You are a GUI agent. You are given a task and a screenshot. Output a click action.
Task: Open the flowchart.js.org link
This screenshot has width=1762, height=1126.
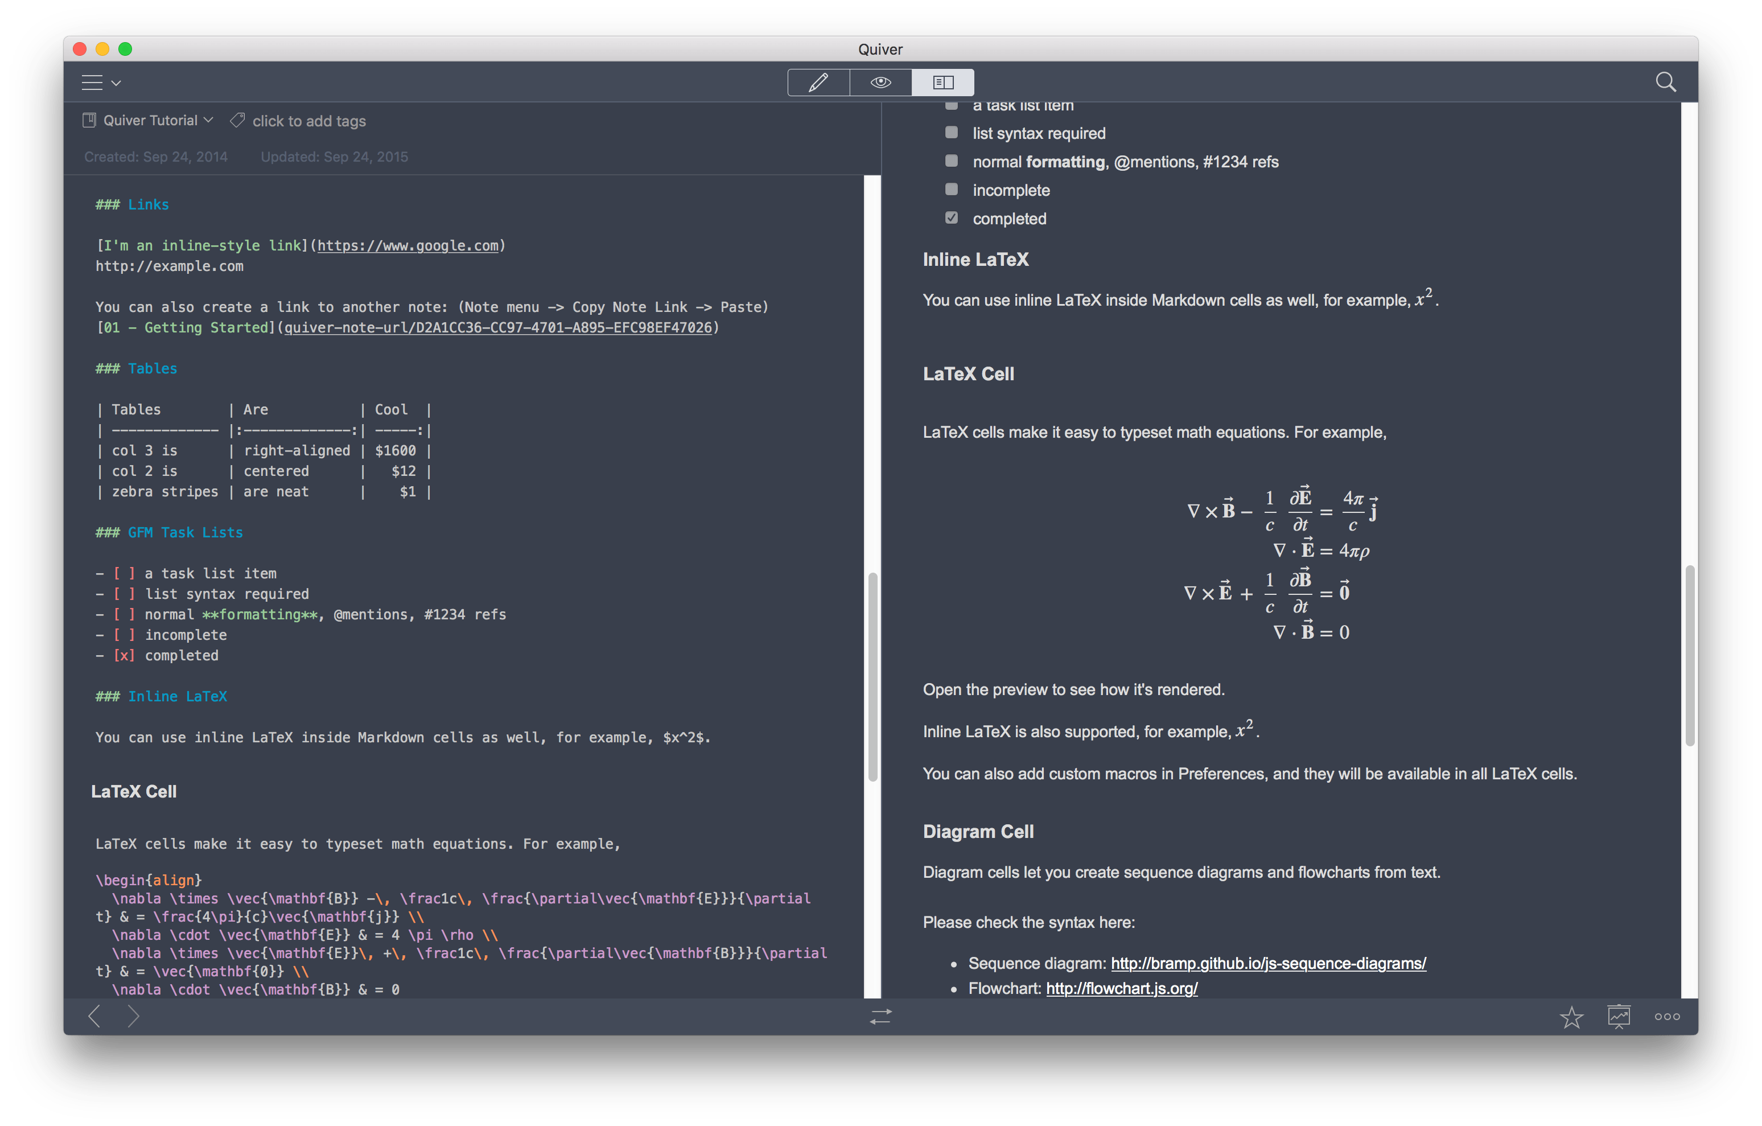click(1121, 988)
